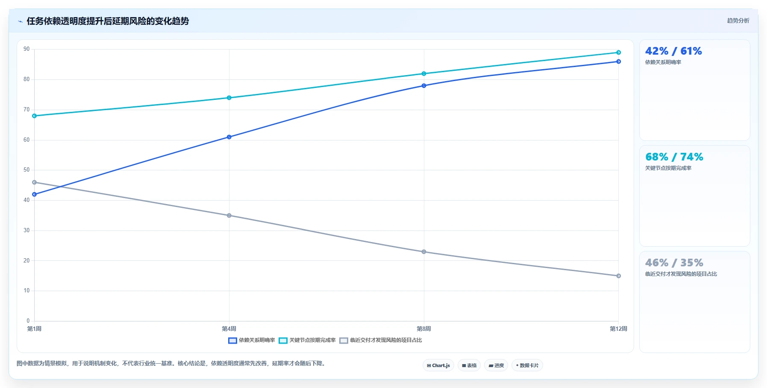Select the gray data point at 第4周 (35)
The height and width of the screenshot is (388, 767).
tap(229, 216)
